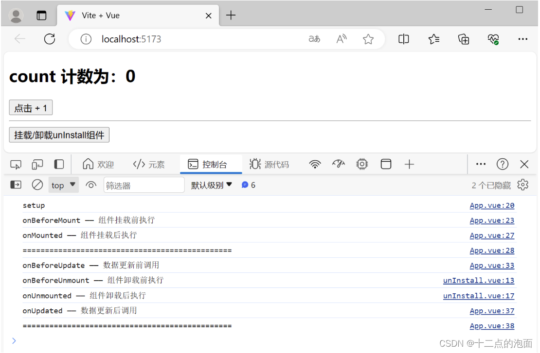540x353 pixels.
Task: Open the Memory panel chip icon
Action: (361, 164)
